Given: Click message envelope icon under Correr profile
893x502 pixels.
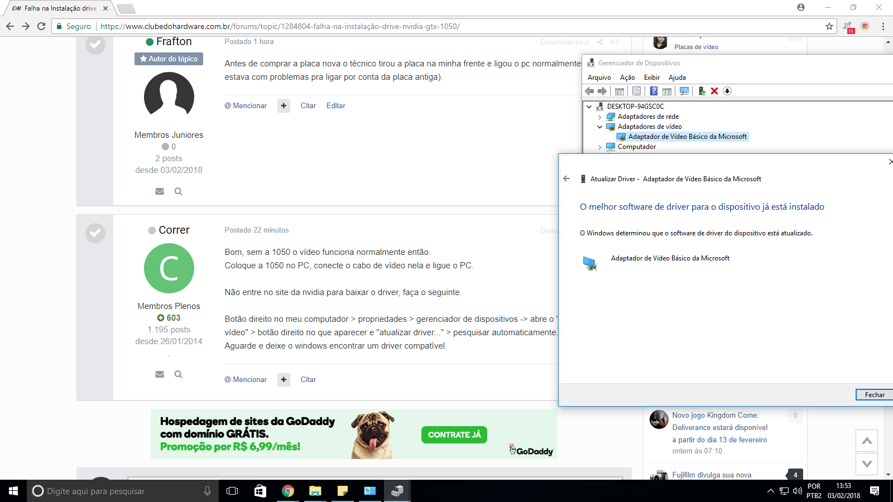Looking at the screenshot, I should tap(160, 374).
